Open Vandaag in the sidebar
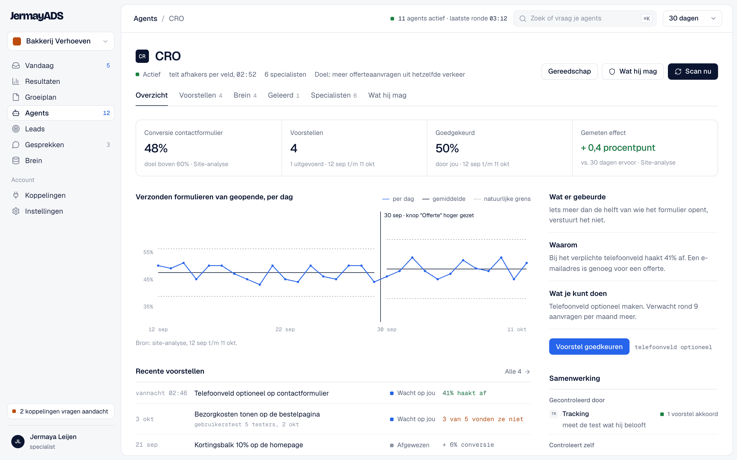 [x=61, y=65]
